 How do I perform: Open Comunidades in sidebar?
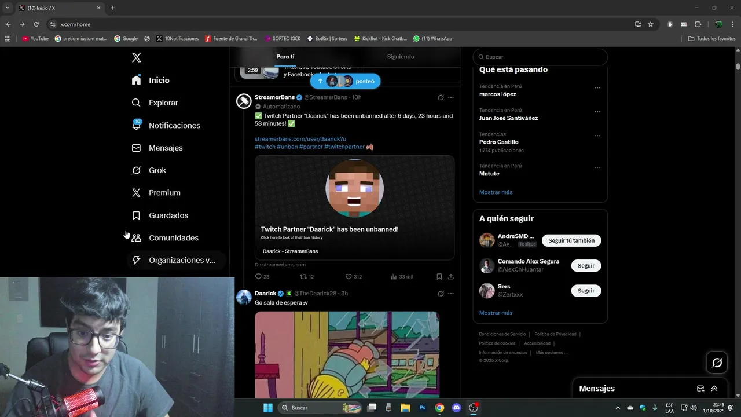tap(166, 238)
